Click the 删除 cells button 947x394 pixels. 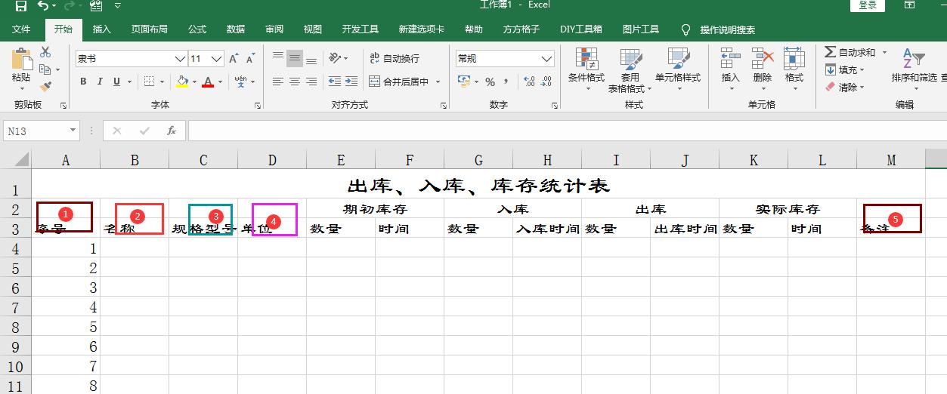pos(762,69)
